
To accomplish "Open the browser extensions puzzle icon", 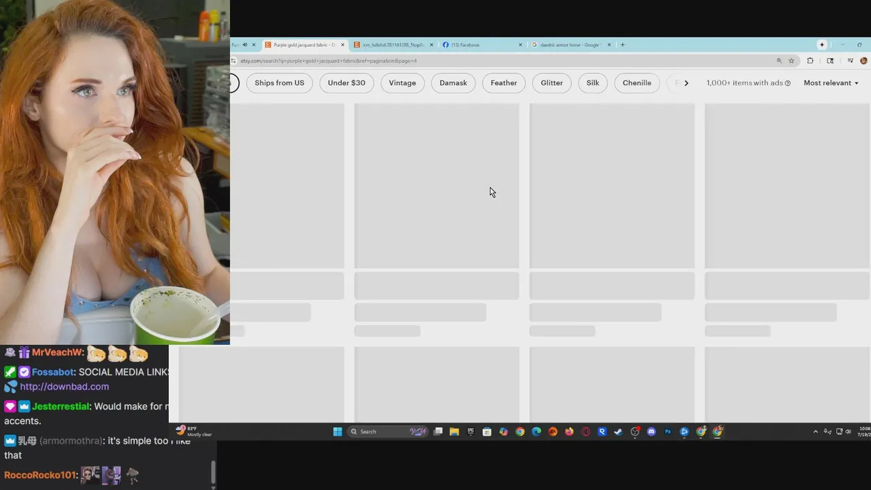I will click(x=810, y=61).
